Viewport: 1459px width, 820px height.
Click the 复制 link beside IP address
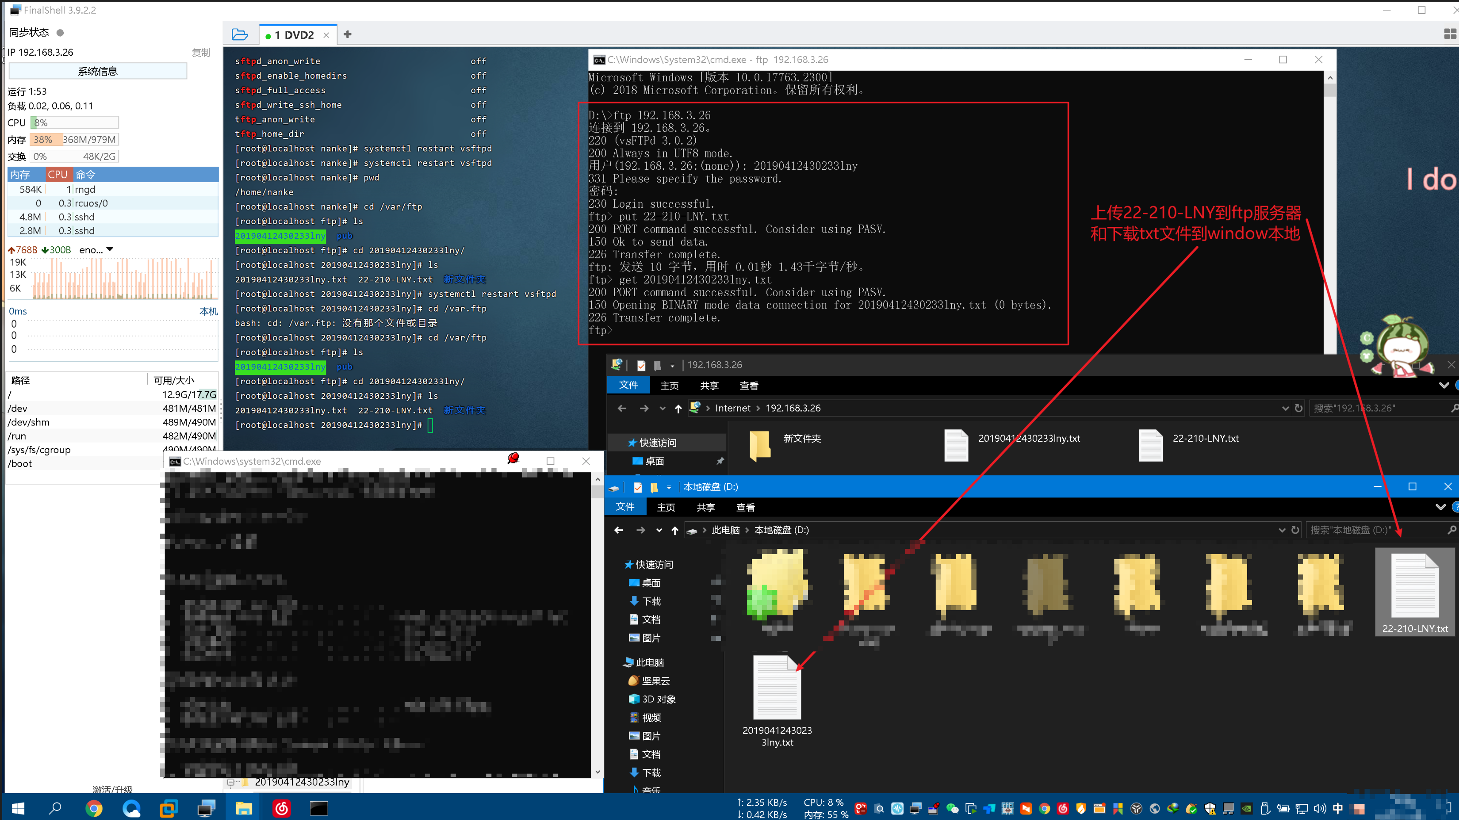[200, 52]
